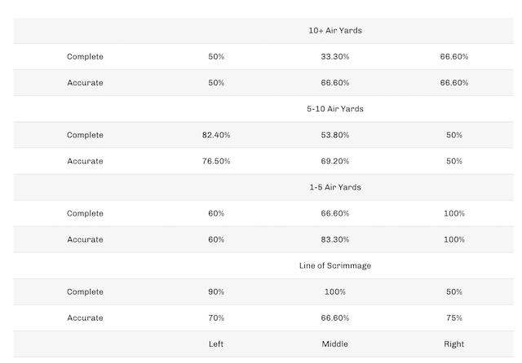The height and width of the screenshot is (363, 522).
Task: Click the 75% table cell
Action: [454, 317]
